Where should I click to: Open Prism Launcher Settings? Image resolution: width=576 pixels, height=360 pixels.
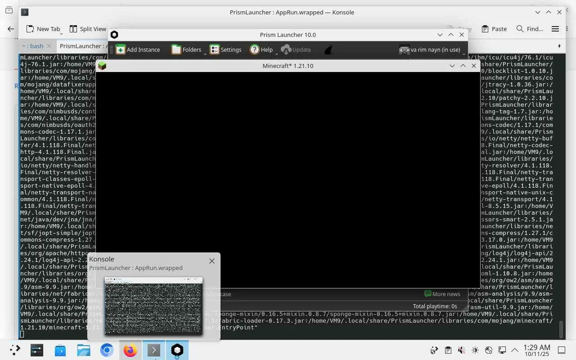pyautogui.click(x=226, y=49)
